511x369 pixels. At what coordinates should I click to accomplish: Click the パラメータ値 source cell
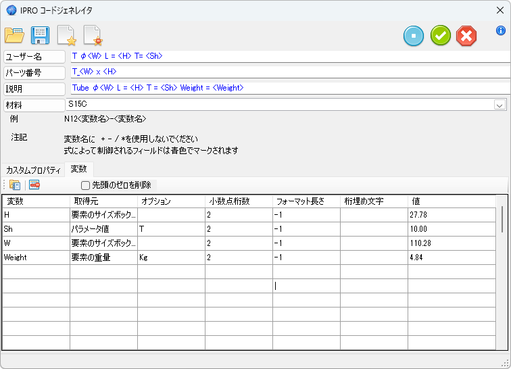point(103,229)
